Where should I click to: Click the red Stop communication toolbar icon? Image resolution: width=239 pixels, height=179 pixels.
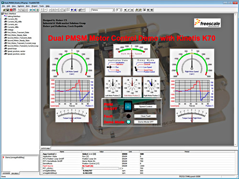[11, 10]
